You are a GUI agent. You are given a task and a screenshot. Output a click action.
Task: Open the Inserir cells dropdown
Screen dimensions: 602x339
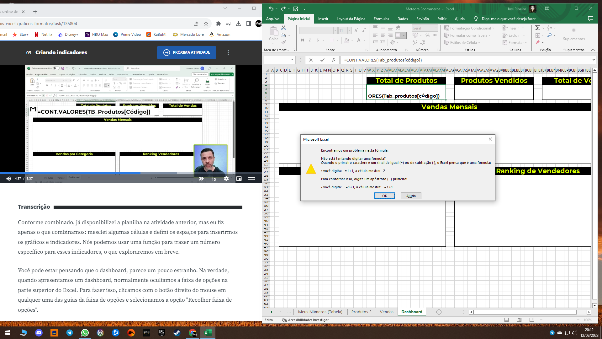523,28
